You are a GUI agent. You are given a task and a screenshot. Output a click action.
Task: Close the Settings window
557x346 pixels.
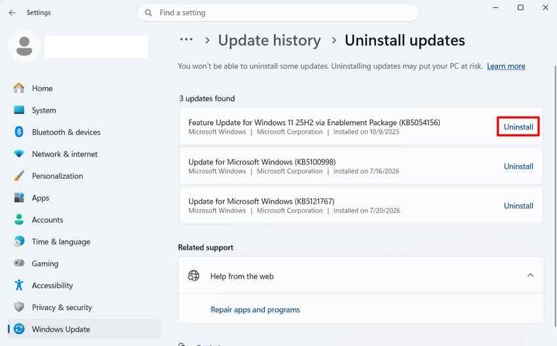(545, 7)
